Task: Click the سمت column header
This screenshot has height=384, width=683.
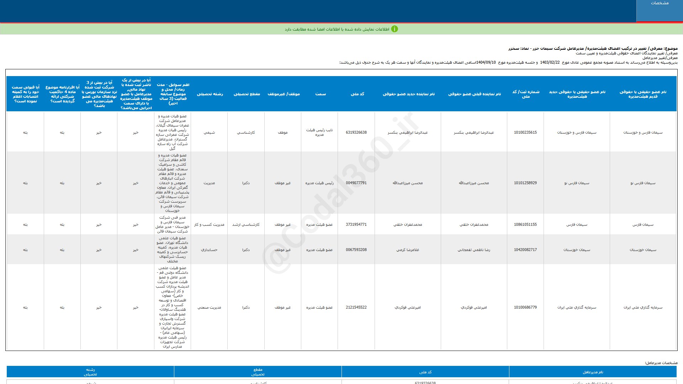Action: (320, 94)
